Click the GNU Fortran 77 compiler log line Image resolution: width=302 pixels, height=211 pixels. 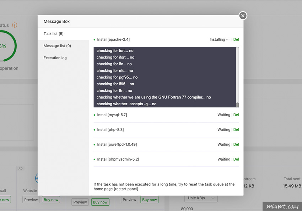pyautogui.click(x=154, y=97)
